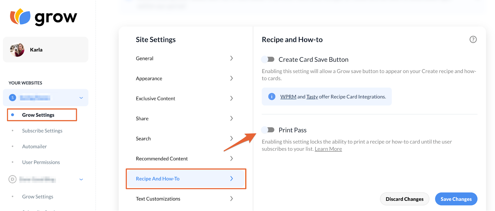Screen dimensions: 495x211
Task: Open User Permissions settings
Action: pyautogui.click(x=41, y=162)
